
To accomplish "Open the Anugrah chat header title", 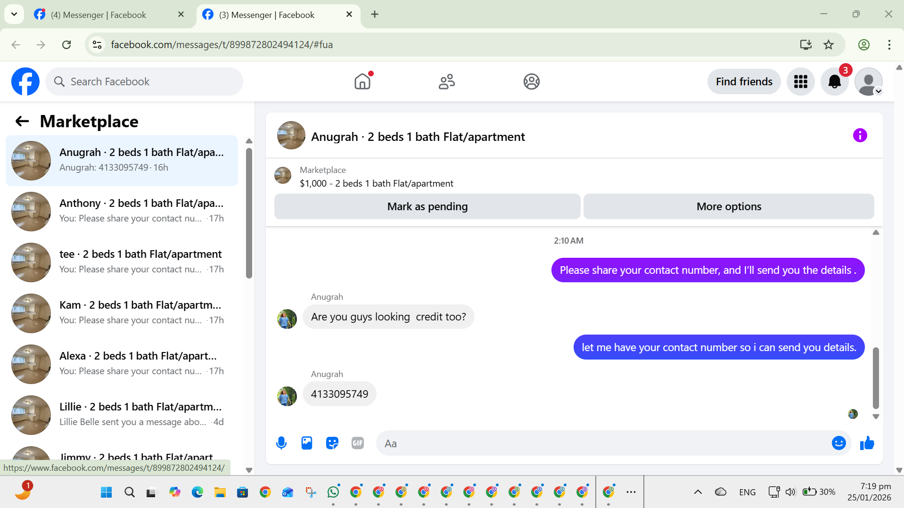I will tap(418, 137).
